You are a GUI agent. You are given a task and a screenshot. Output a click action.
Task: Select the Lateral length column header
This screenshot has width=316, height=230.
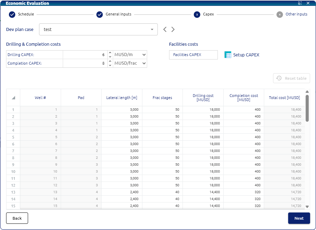[x=122, y=98]
